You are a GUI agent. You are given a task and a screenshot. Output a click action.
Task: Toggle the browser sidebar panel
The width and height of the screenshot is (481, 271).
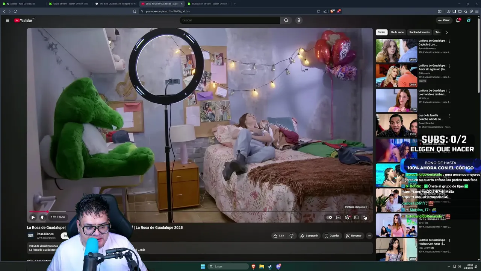pos(454,11)
